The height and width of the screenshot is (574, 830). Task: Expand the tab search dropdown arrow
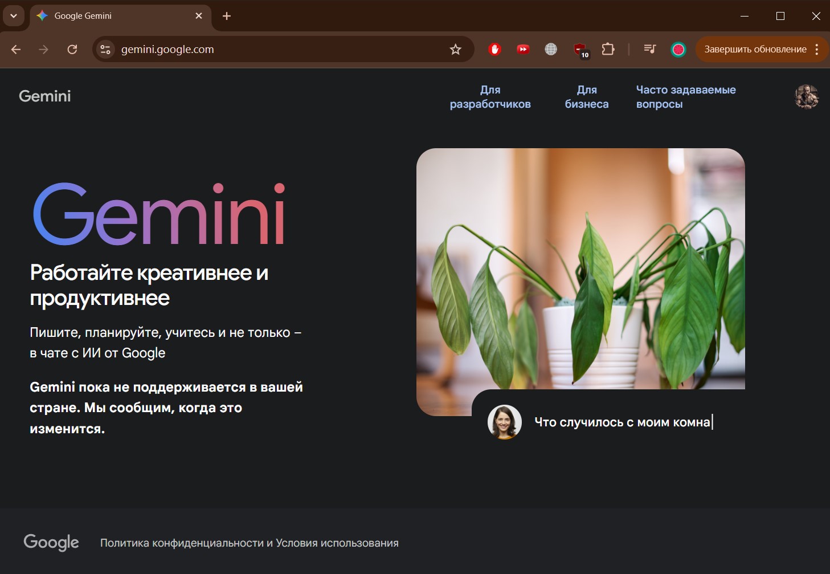click(14, 16)
